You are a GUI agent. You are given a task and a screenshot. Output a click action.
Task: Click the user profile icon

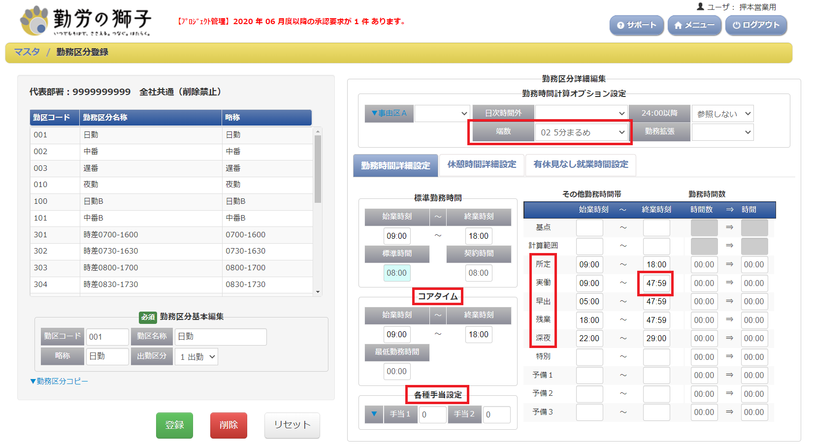pyautogui.click(x=700, y=6)
